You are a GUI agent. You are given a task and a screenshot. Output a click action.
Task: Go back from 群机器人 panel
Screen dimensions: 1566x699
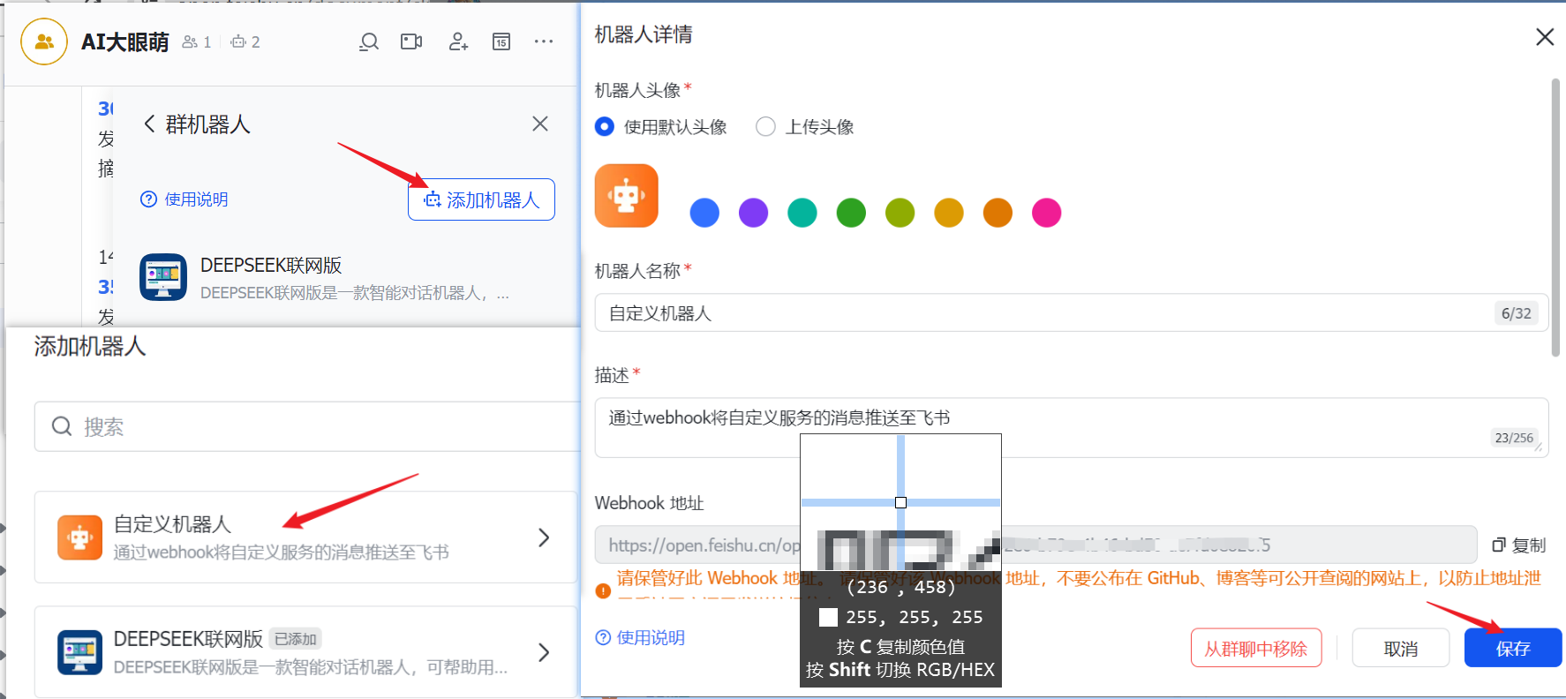pyautogui.click(x=149, y=124)
